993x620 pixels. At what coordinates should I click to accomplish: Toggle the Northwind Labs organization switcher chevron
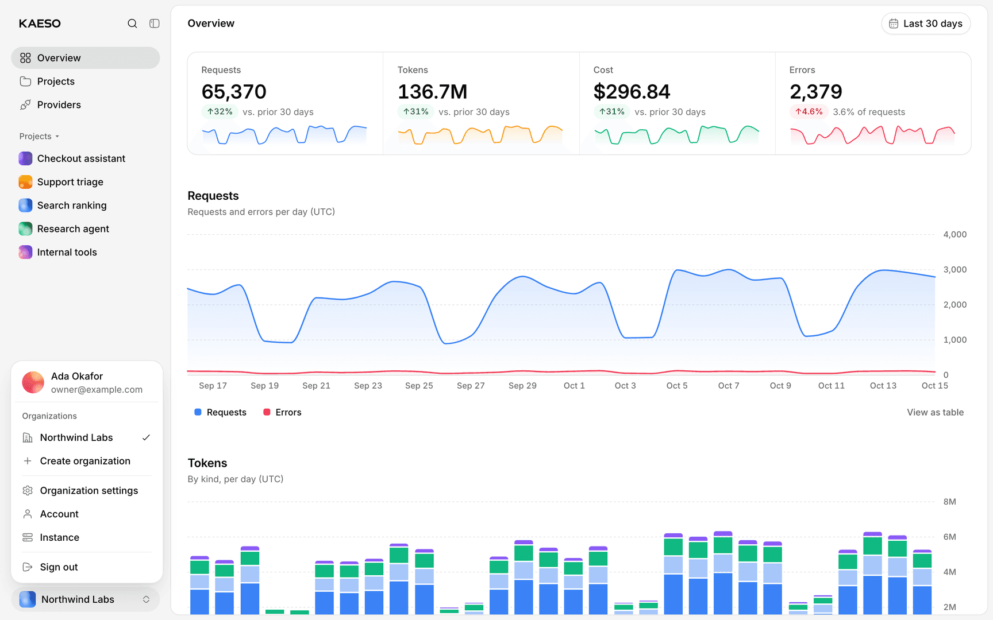[x=146, y=599]
